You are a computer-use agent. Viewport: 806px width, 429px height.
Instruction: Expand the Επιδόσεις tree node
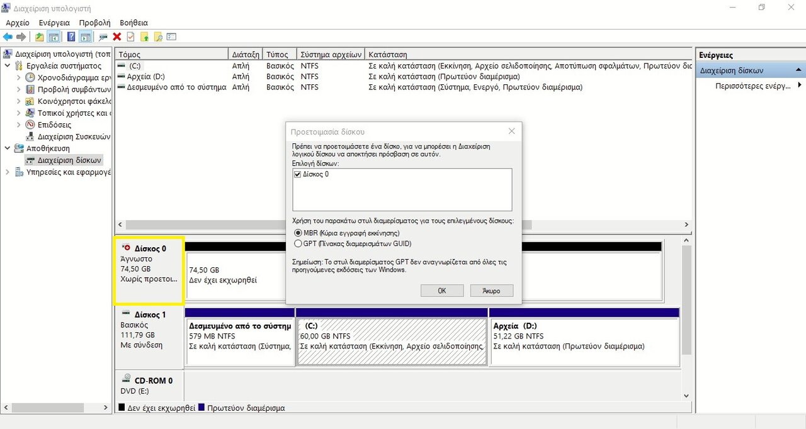tap(19, 125)
